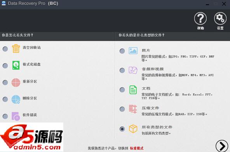Viewport: 230px width, 152px height.
Task: Select the 重新分区 radio button
Action: tap(5, 83)
